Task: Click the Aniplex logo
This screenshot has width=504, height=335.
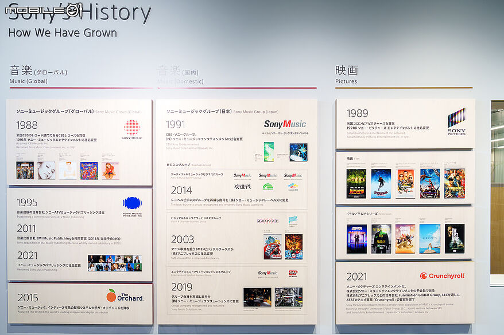Action: 267,221
